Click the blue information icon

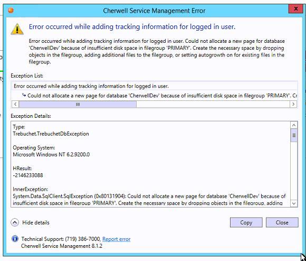[x=15, y=239]
